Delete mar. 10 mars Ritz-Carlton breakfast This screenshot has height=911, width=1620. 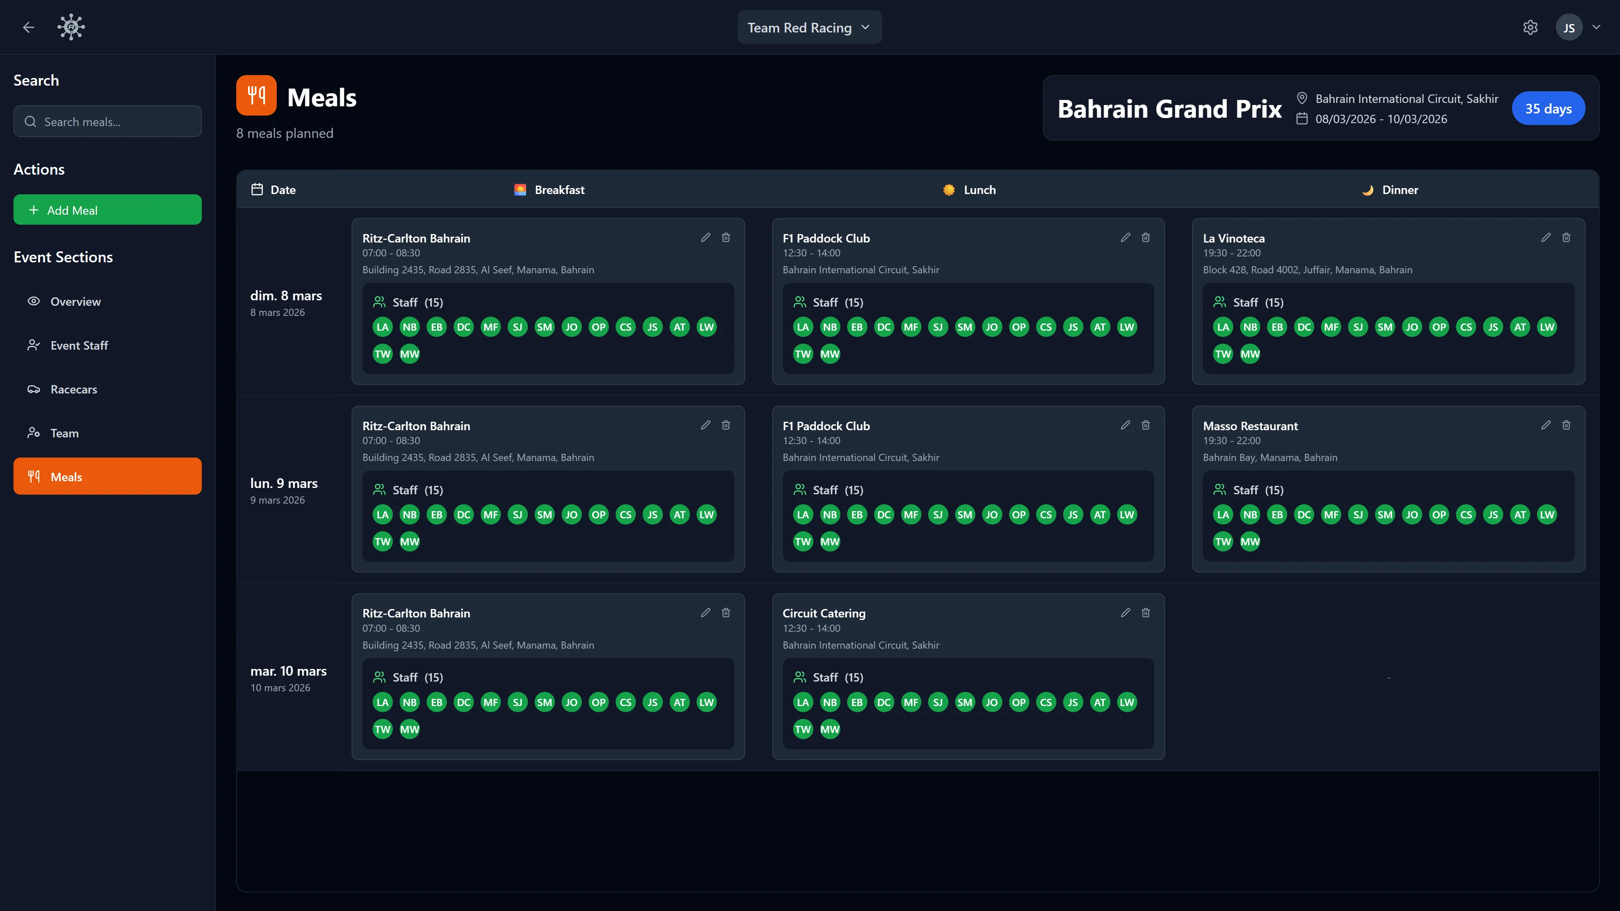pyautogui.click(x=726, y=612)
